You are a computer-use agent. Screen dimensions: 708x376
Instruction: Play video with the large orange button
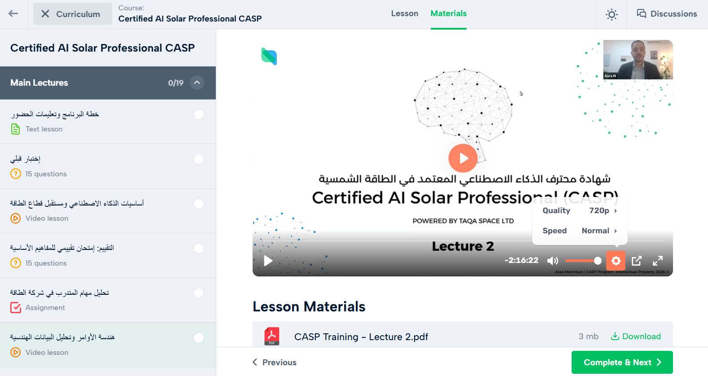(463, 158)
